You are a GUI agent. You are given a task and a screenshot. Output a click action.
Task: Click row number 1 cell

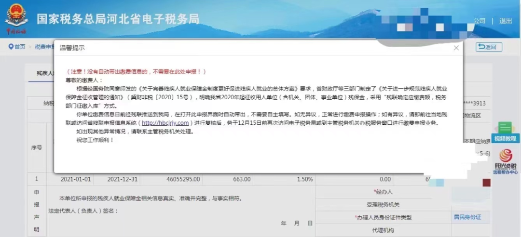(37, 179)
